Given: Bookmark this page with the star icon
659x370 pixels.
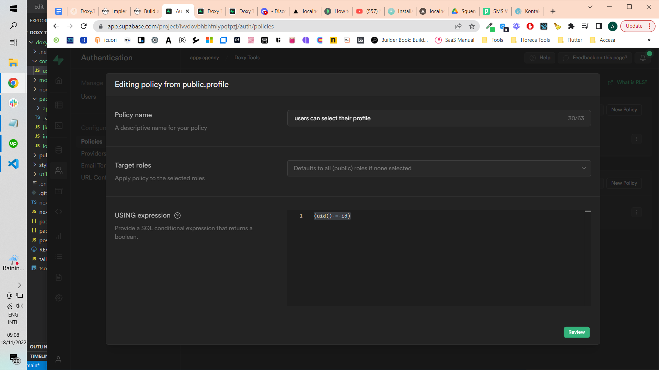Looking at the screenshot, I should tap(472, 26).
